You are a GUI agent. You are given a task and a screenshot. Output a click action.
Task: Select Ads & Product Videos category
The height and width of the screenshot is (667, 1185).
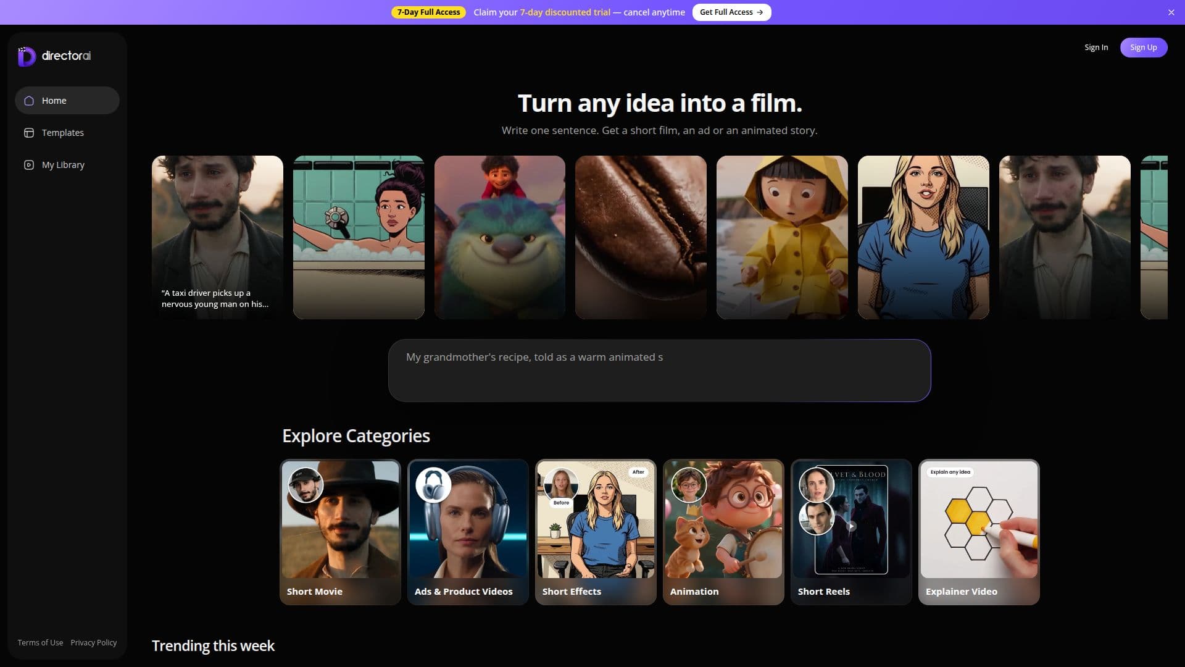click(x=468, y=532)
